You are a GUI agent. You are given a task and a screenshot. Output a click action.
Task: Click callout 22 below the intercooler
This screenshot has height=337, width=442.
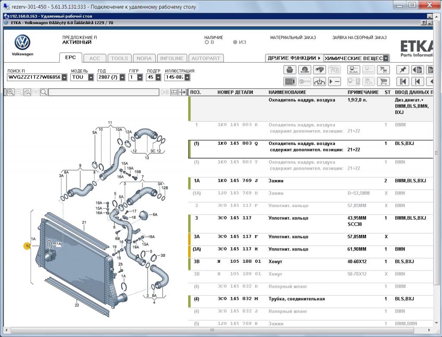77,305
